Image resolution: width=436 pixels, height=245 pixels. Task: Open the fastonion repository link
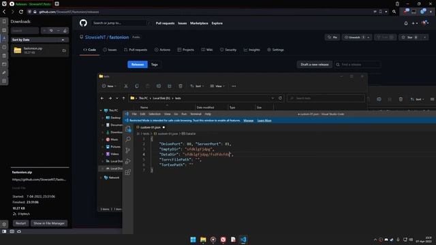click(119, 37)
